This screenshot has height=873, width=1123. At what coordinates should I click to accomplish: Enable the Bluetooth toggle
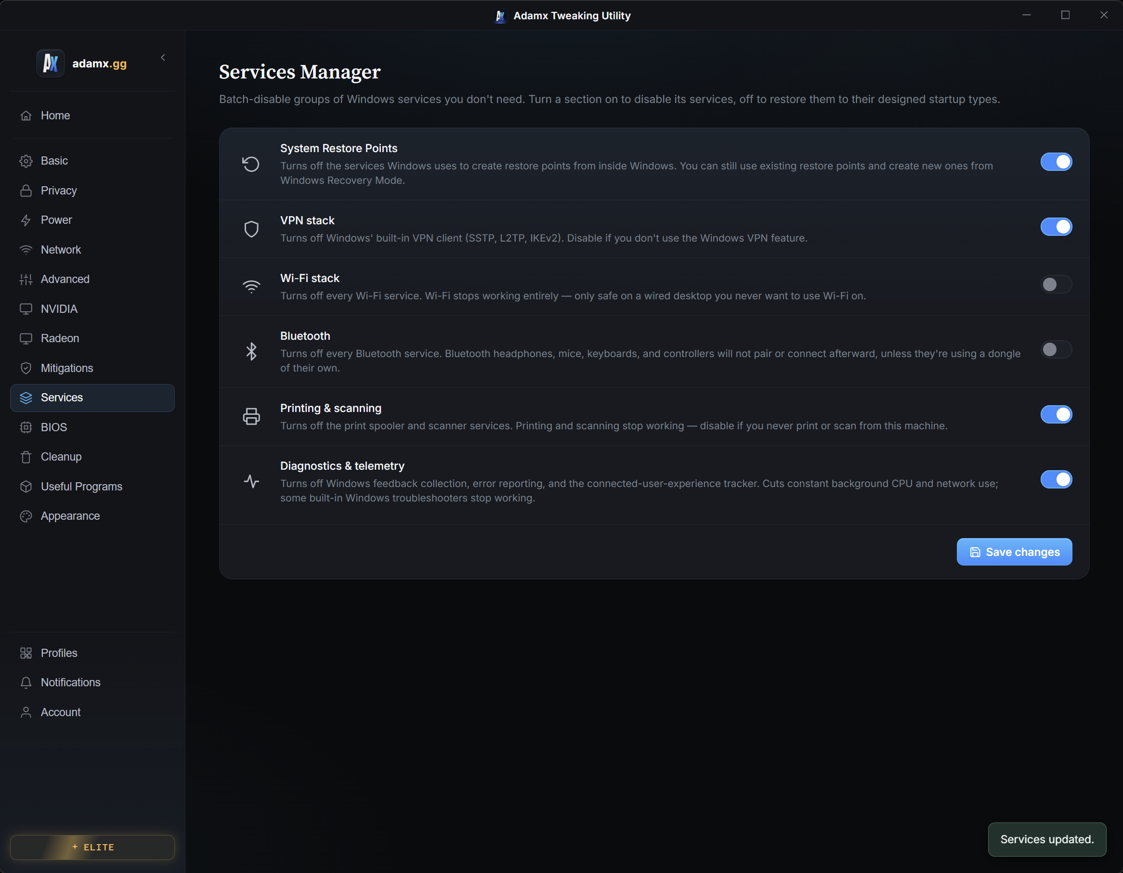[x=1056, y=349]
